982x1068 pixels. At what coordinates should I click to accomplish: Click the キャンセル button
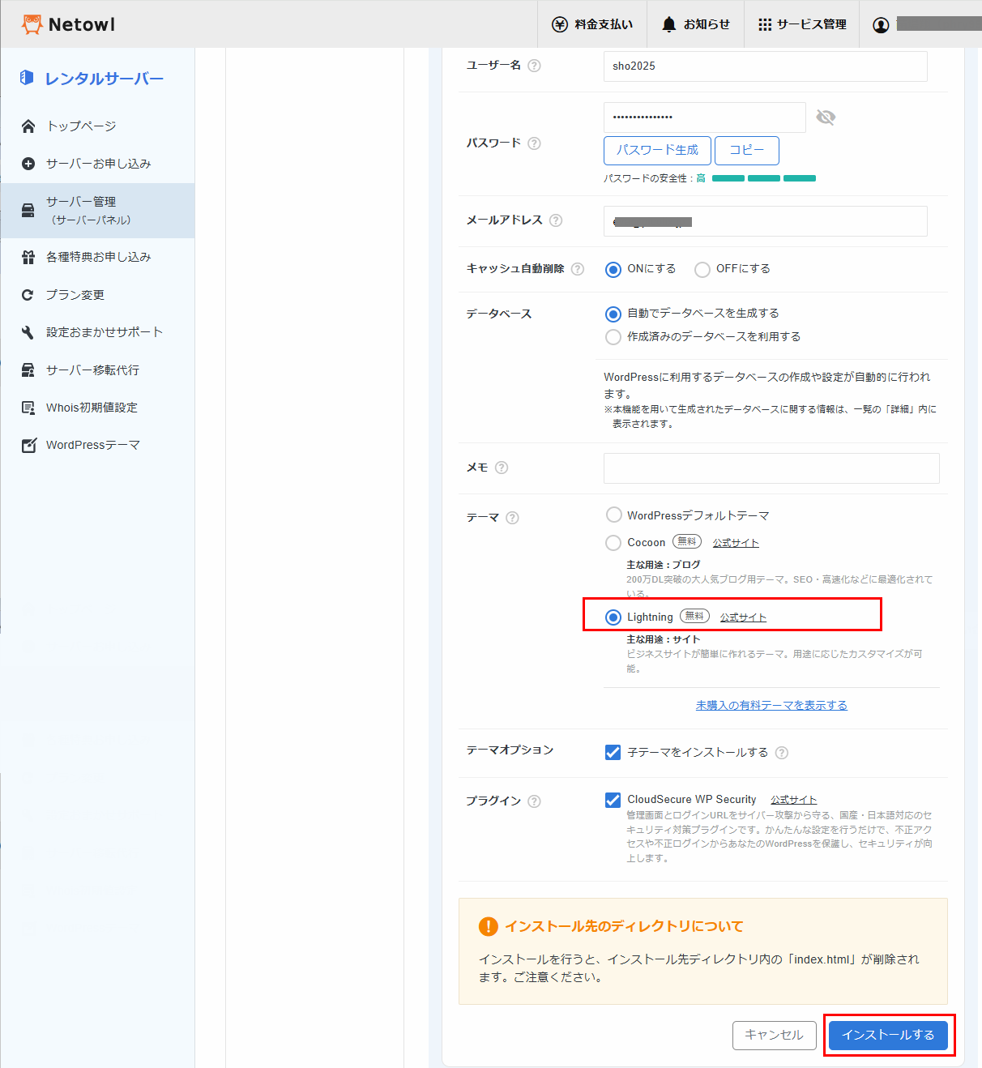coord(774,1036)
